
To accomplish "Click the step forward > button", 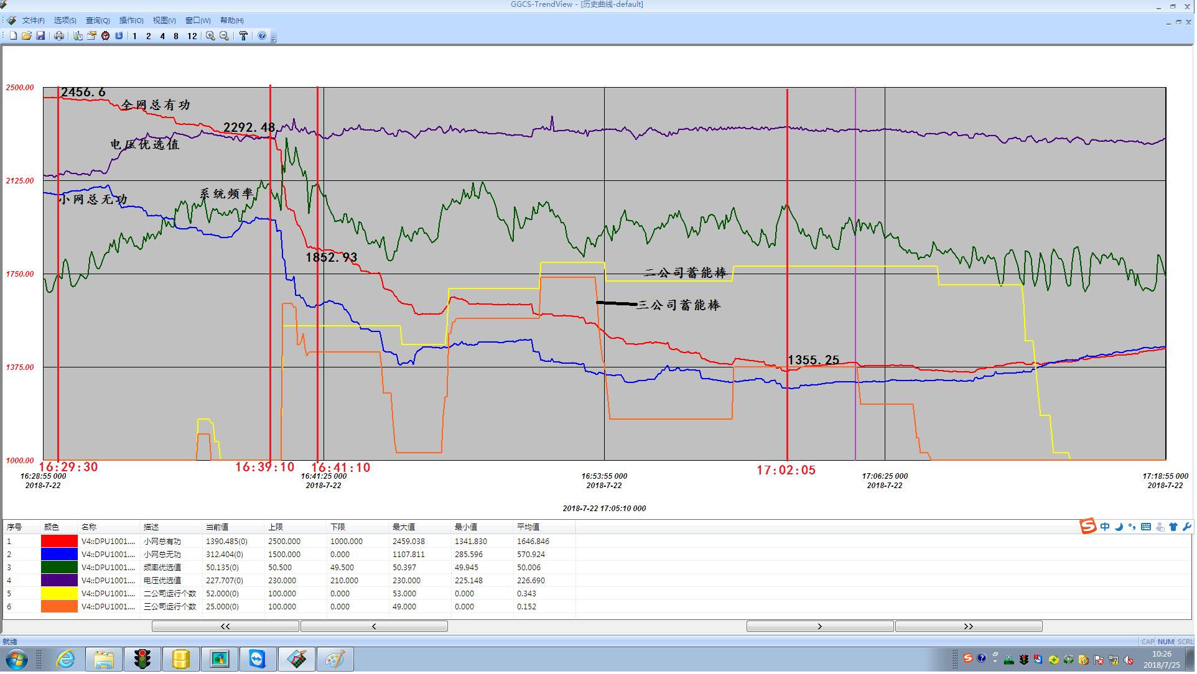I will tap(820, 626).
